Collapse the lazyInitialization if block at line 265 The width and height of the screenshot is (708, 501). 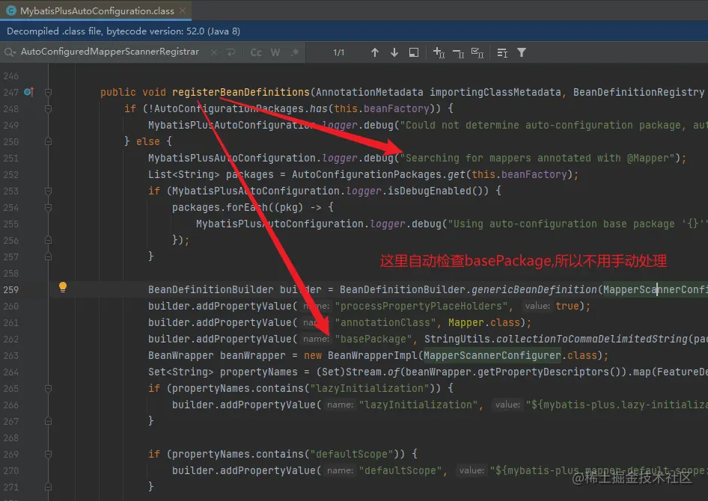click(x=49, y=388)
